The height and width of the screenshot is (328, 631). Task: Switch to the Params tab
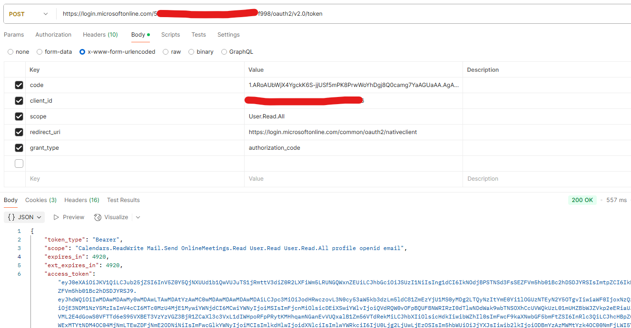[x=14, y=35]
